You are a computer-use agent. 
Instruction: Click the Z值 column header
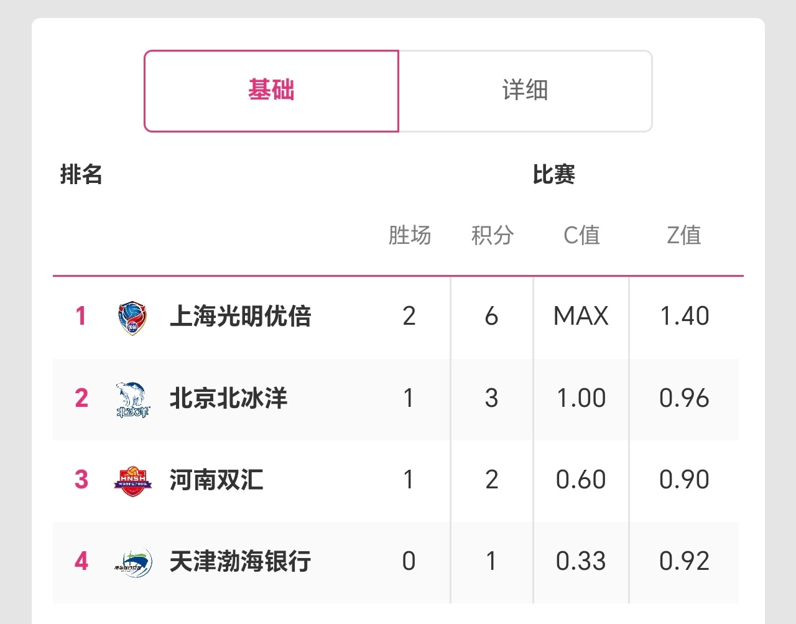tap(684, 235)
